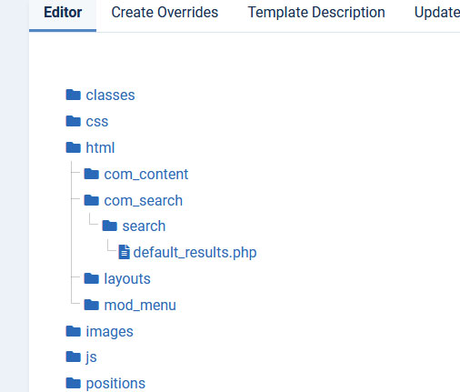The image size is (460, 392).
Task: Select the Editor tab
Action: click(x=63, y=13)
